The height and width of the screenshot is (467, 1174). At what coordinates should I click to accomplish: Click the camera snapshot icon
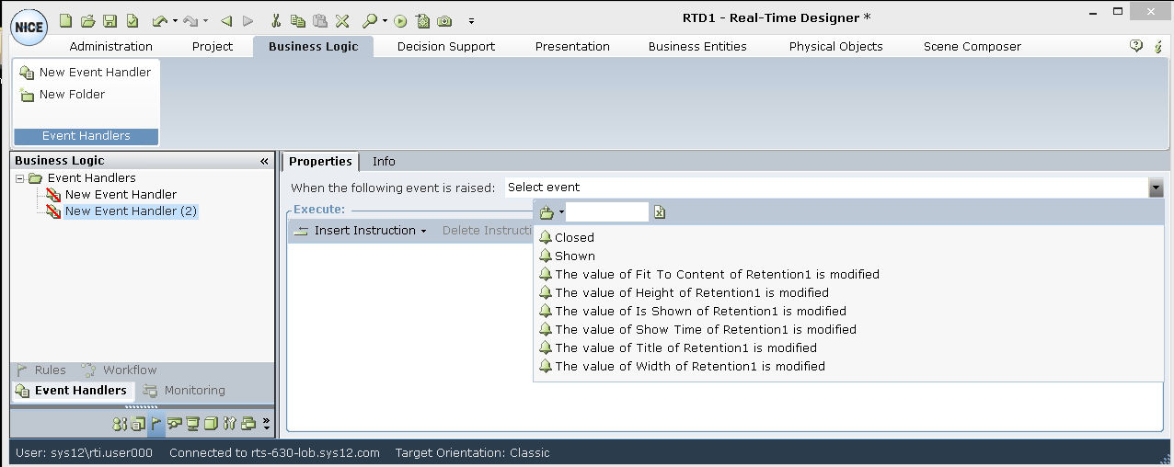[444, 20]
